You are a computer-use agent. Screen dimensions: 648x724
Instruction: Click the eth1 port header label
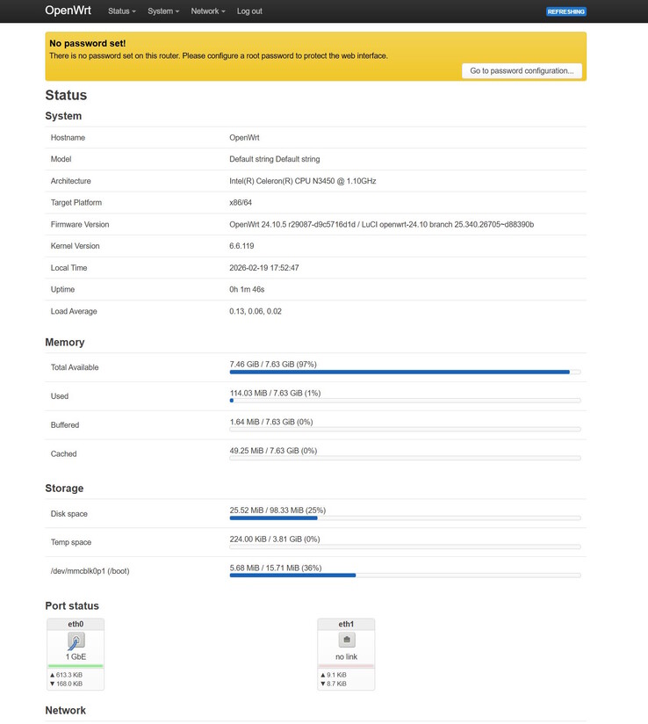(346, 624)
